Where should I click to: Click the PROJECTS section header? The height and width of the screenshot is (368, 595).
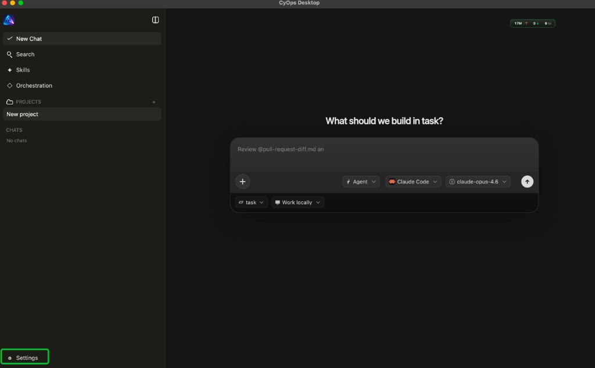pyautogui.click(x=28, y=102)
